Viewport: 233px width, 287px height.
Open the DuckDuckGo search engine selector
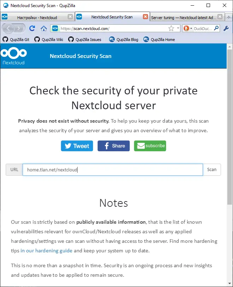(188, 28)
